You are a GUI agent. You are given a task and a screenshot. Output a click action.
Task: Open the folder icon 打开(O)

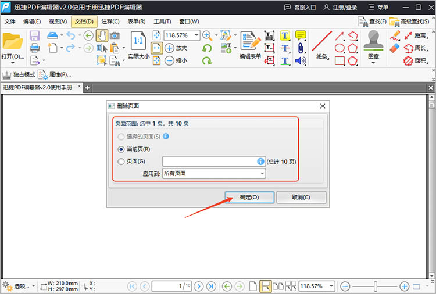pos(13,42)
